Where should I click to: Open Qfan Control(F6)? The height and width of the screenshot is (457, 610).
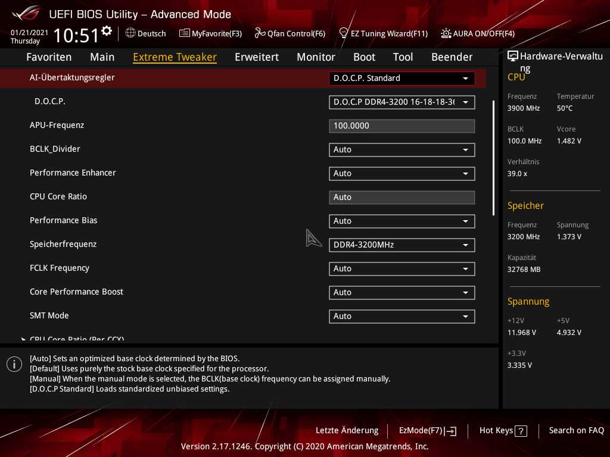tap(290, 33)
